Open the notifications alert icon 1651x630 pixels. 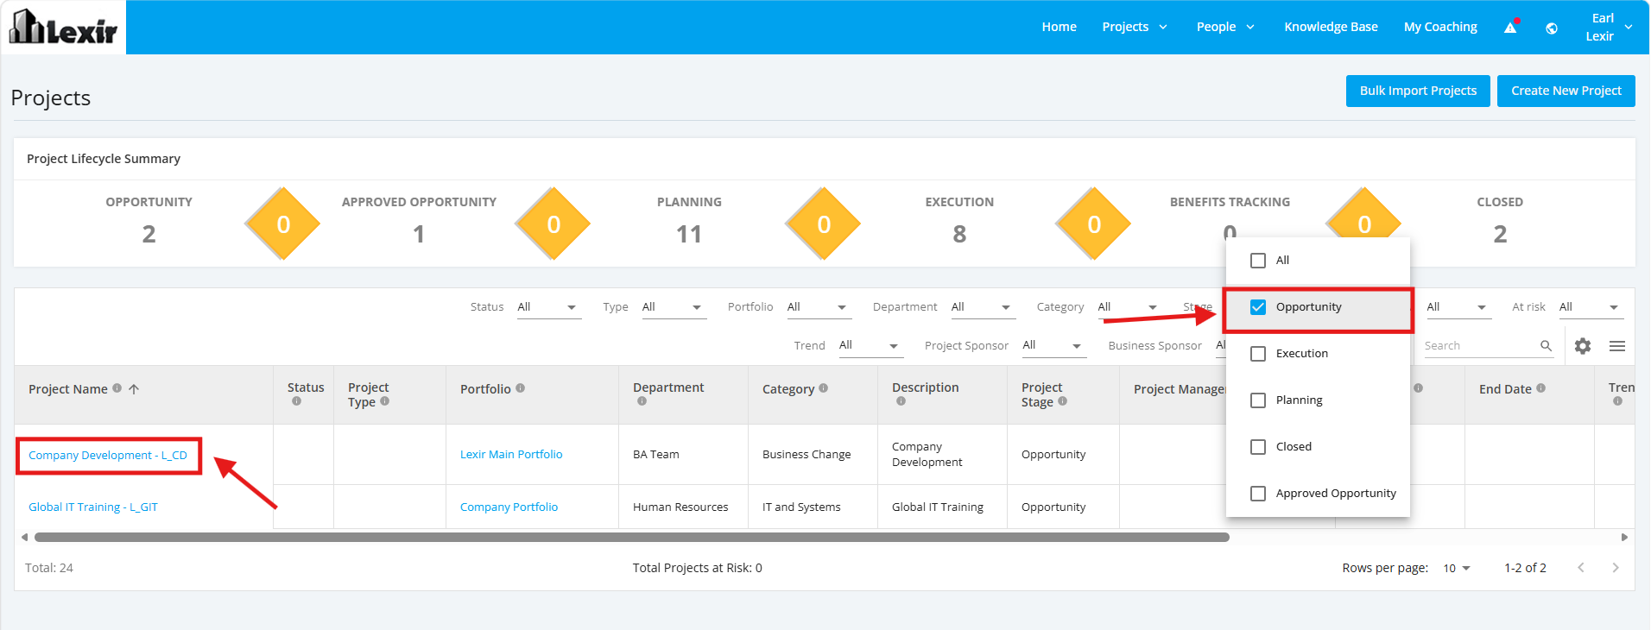(x=1510, y=28)
